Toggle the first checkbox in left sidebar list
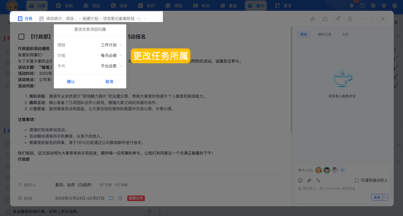 (8, 52)
